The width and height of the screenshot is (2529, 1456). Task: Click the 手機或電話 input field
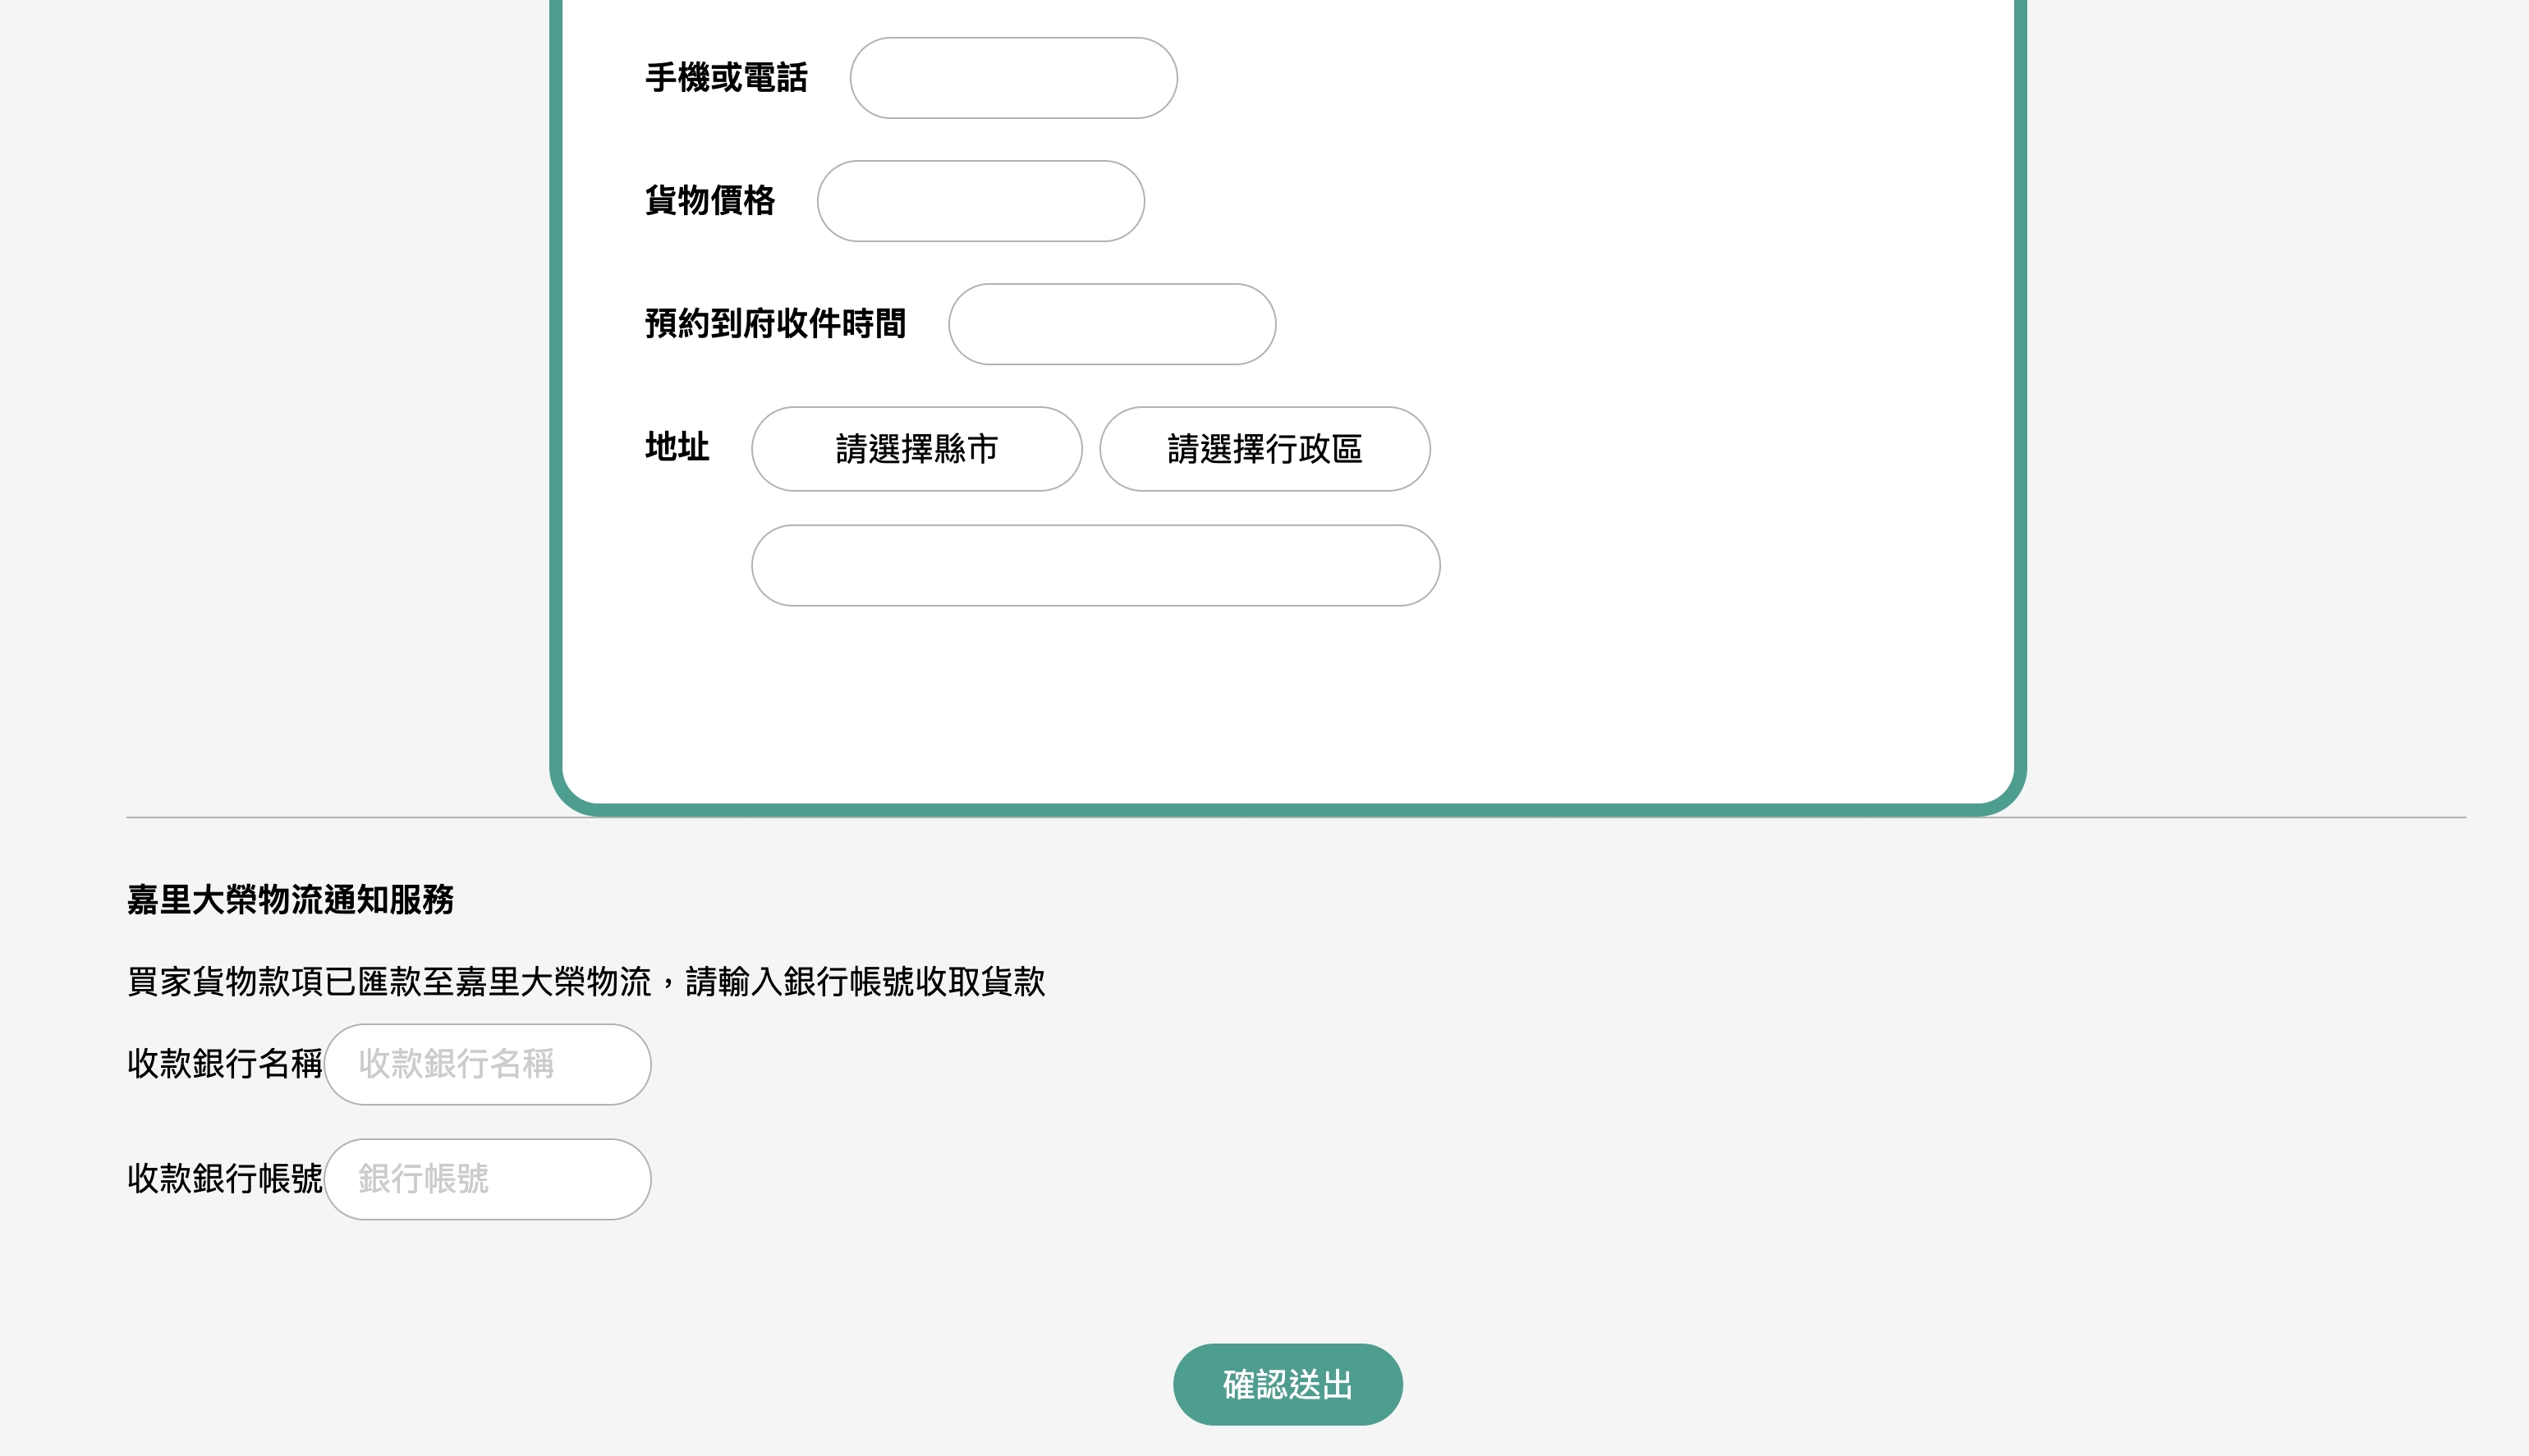click(x=1013, y=78)
